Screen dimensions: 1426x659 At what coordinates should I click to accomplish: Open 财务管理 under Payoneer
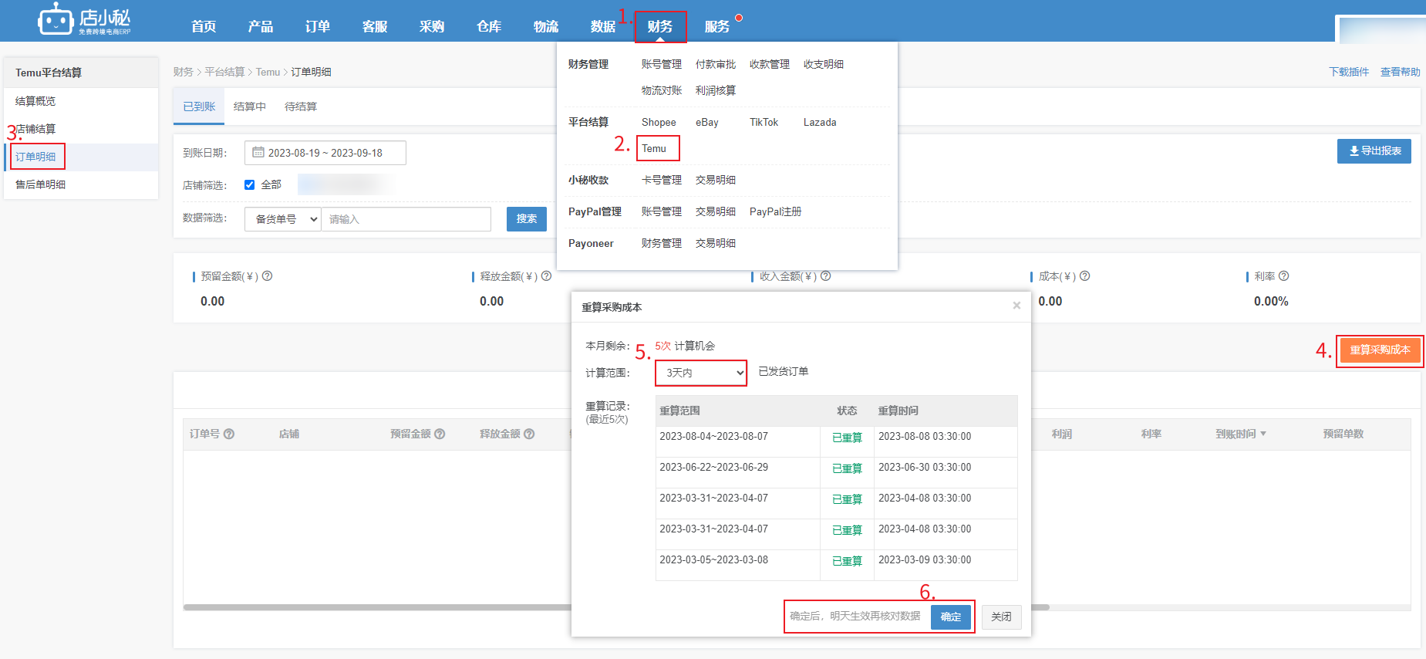tap(662, 243)
